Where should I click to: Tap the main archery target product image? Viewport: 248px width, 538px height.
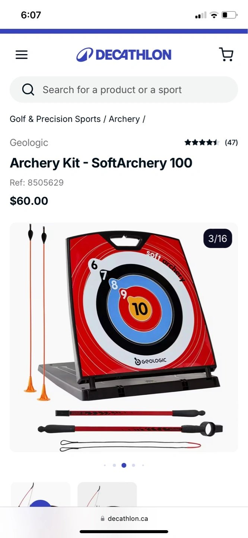point(124,337)
